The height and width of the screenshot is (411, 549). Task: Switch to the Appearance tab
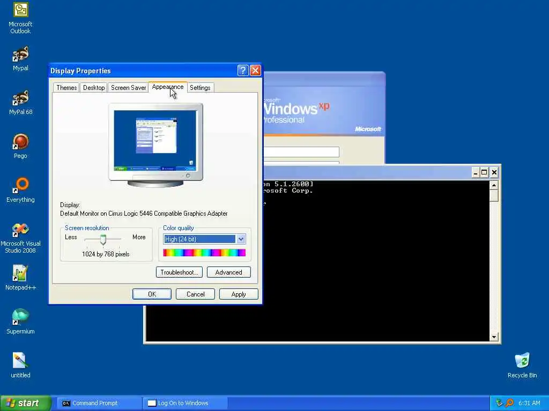[x=168, y=87]
